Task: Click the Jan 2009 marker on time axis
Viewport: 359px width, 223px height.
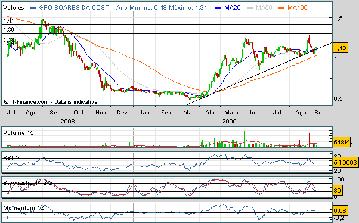Action: click(x=144, y=113)
